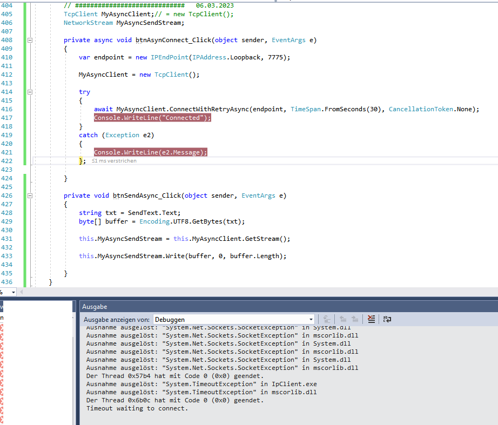Screen dimensions: 498x425
Task: Click the '≤1 ms verstrichen' PerfTip
Action: click(x=114, y=161)
